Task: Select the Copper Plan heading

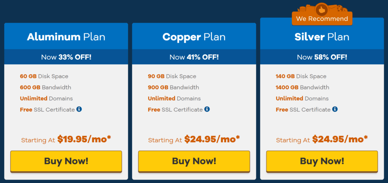Action: pyautogui.click(x=194, y=37)
